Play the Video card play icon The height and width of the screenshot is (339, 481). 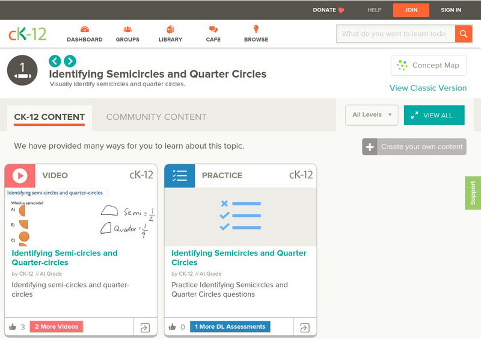click(x=20, y=176)
